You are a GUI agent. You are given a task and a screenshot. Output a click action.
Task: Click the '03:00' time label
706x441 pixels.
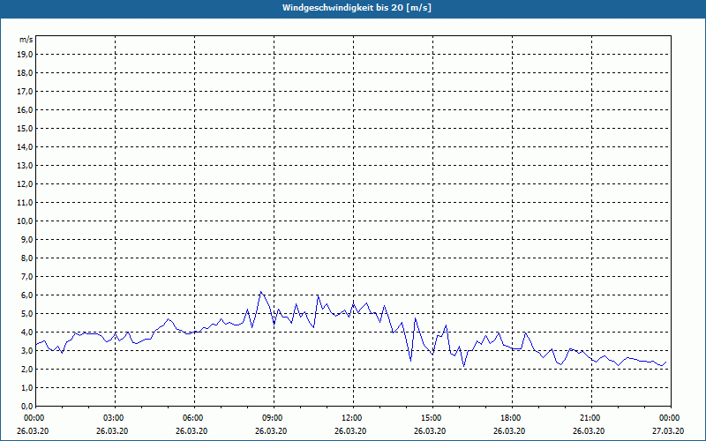click(x=116, y=418)
